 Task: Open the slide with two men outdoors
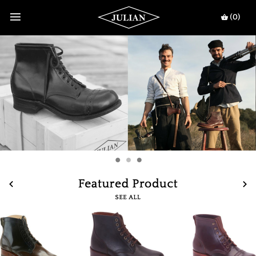(x=192, y=93)
